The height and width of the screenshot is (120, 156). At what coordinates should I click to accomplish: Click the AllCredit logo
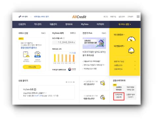pyautogui.click(x=79, y=17)
